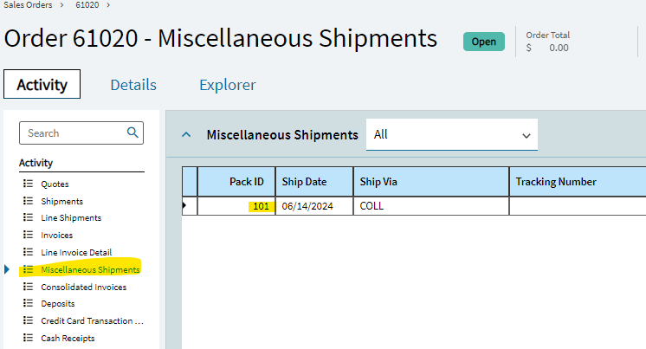
Task: Click the list icon beside Line Shipments
Action: (x=28, y=217)
